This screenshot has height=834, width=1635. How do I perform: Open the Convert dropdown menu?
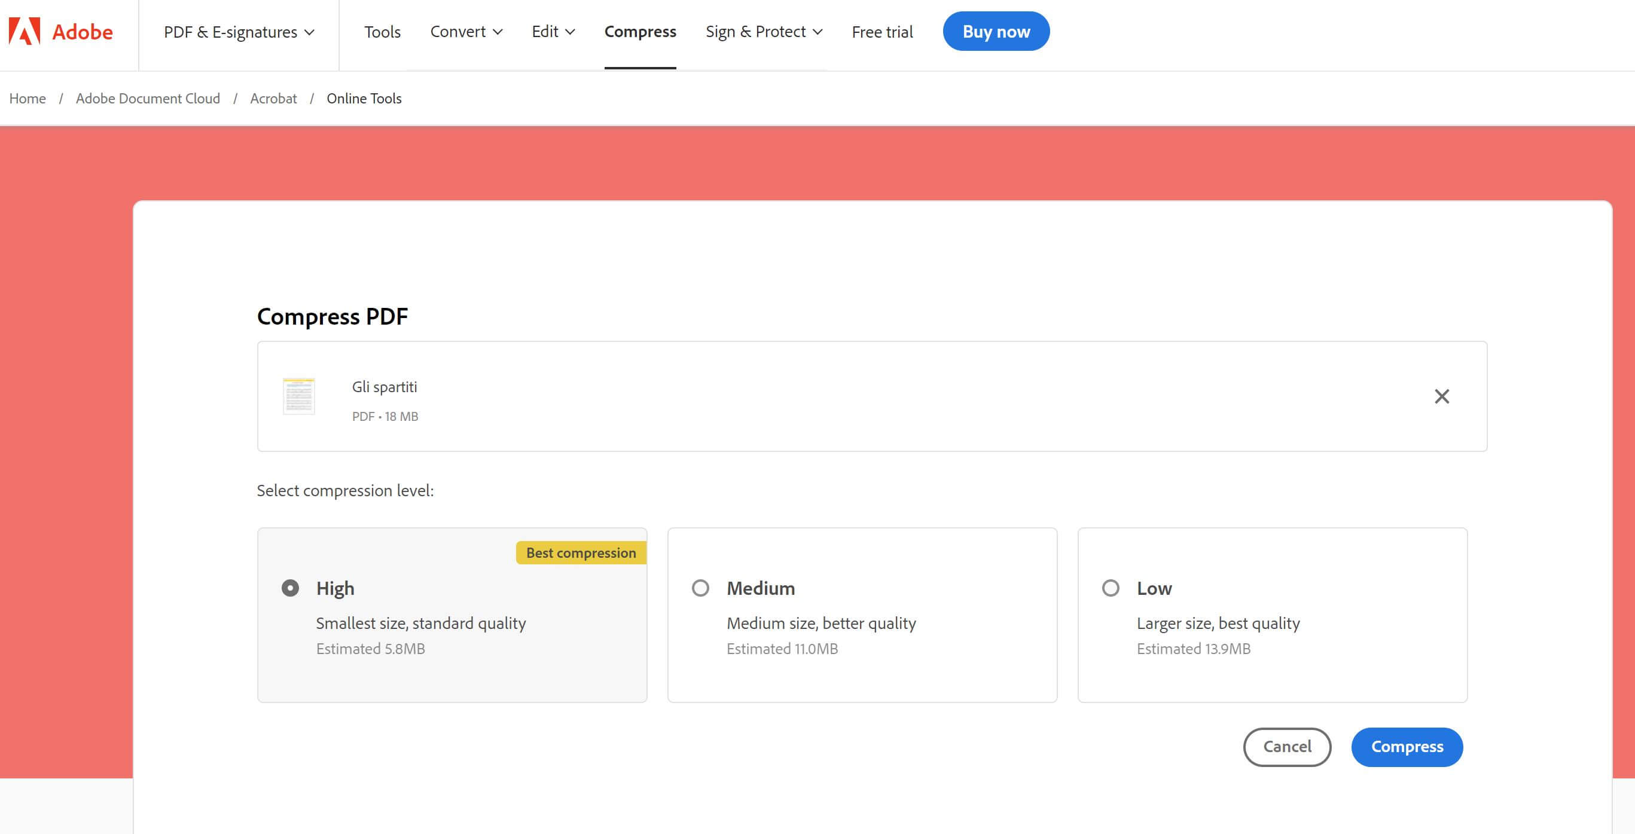(466, 32)
